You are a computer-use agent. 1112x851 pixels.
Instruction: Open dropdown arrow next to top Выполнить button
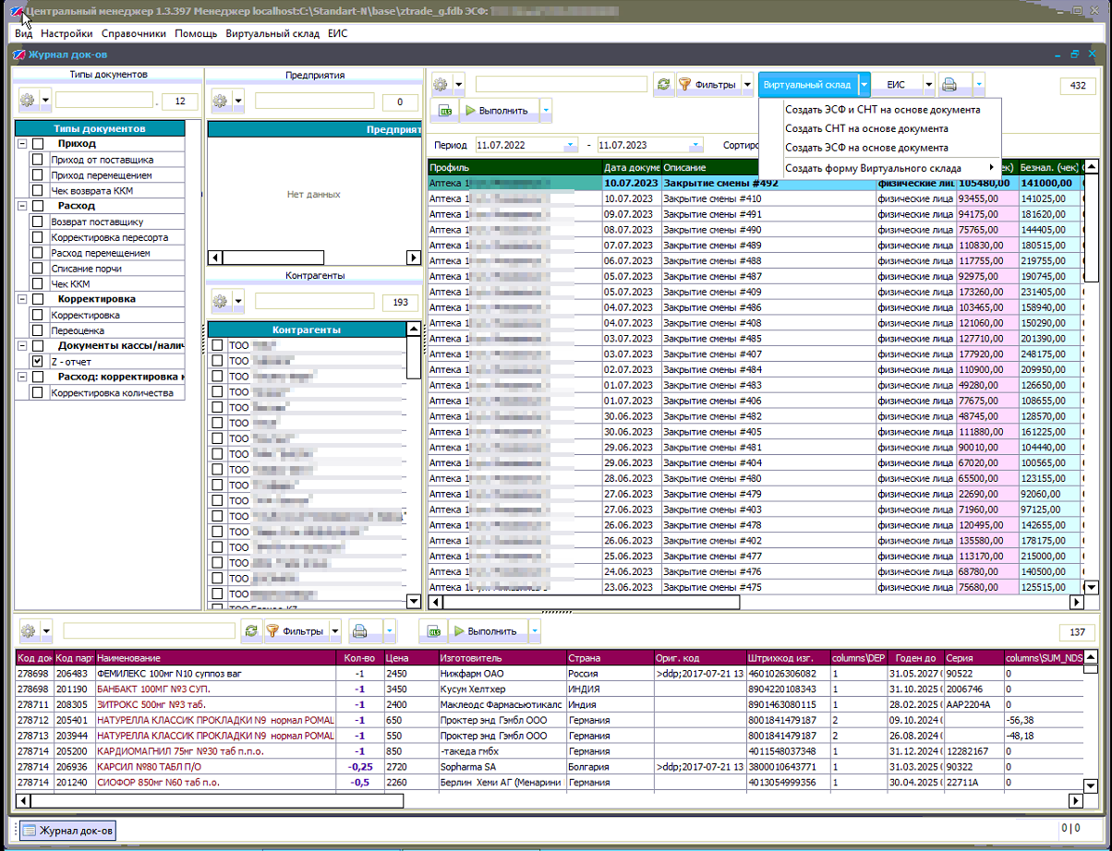point(546,111)
